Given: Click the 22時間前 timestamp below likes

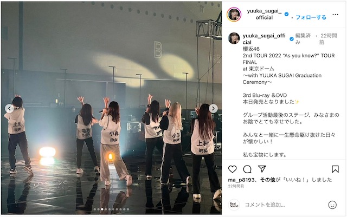Looking at the screenshot, I should (236, 186).
